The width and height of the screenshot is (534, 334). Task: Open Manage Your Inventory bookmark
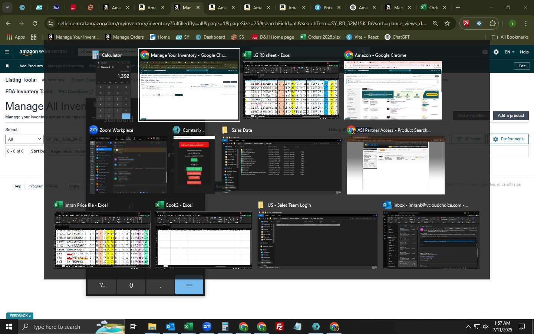point(73,37)
